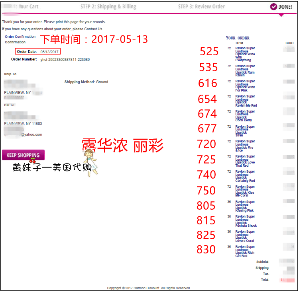Select the Shipping Method: Ground text
Screen dimensions: 299x292
86,82
